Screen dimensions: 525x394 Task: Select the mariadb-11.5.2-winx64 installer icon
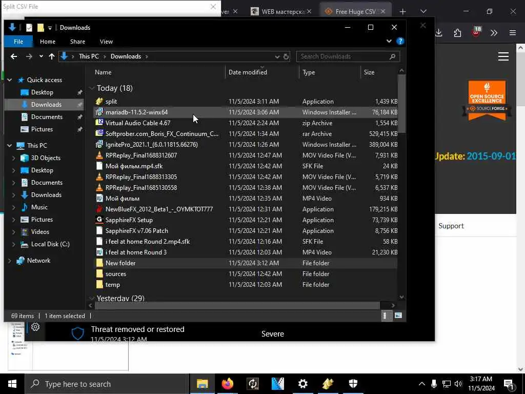[99, 112]
